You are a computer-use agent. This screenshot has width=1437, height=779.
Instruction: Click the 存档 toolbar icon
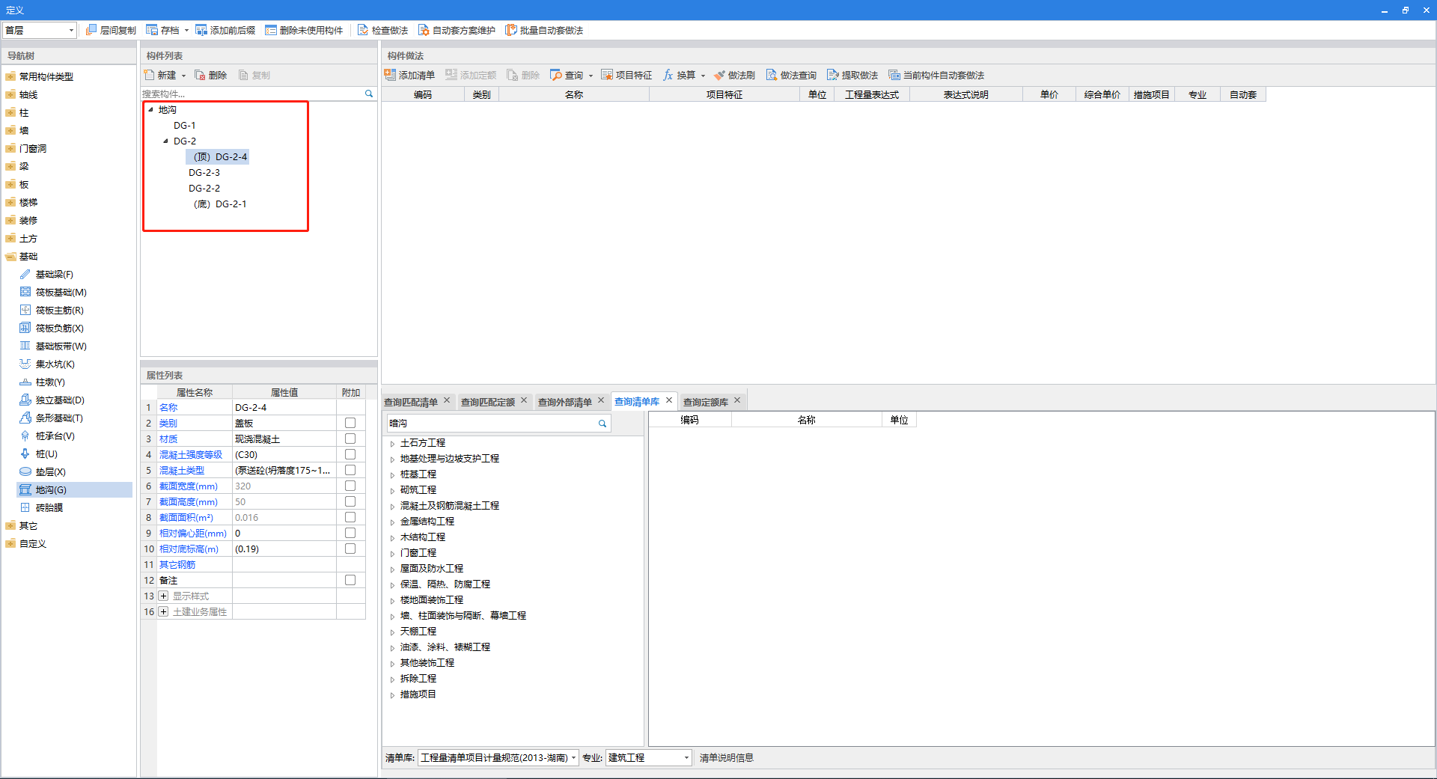tap(152, 30)
